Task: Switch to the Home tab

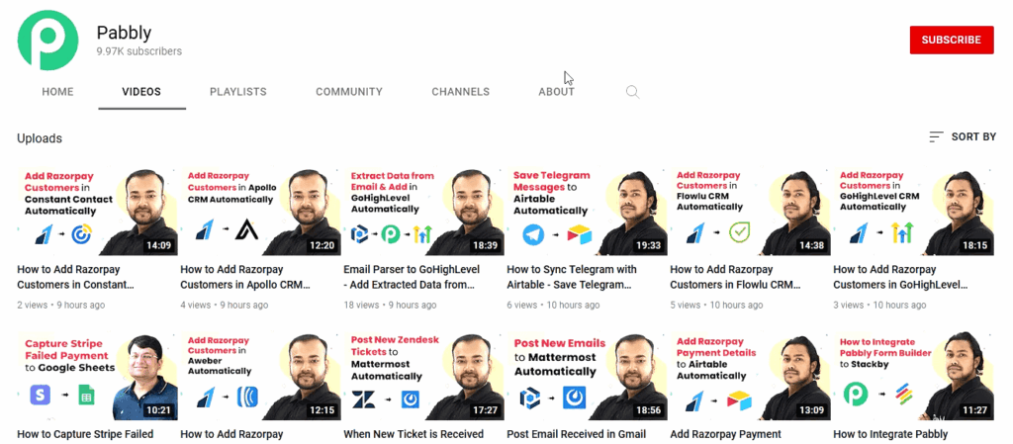Action: (x=57, y=92)
